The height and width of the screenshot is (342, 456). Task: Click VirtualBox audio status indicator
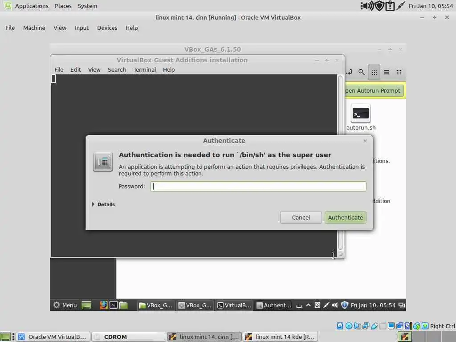(357, 326)
